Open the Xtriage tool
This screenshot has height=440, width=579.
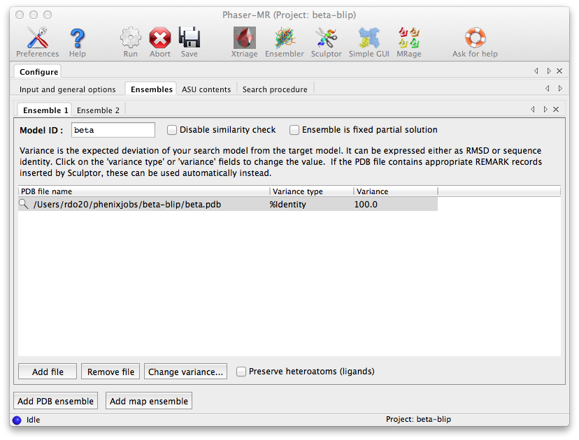(244, 36)
